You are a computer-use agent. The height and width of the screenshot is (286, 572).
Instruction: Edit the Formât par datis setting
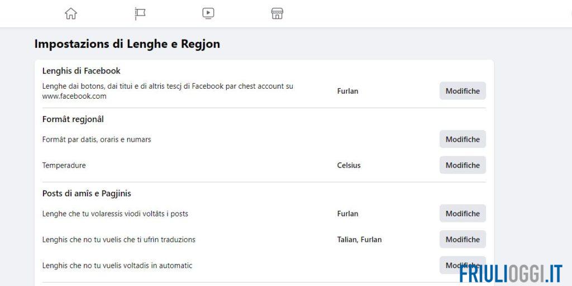pos(463,139)
